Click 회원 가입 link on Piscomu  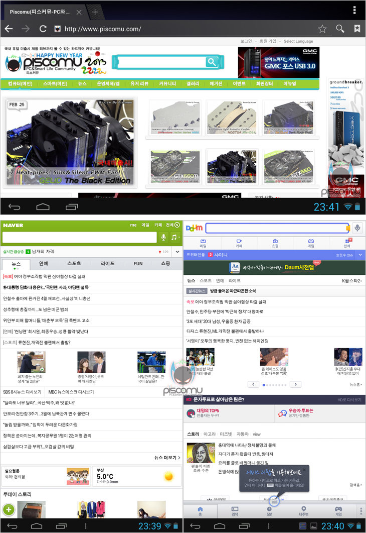point(268,41)
